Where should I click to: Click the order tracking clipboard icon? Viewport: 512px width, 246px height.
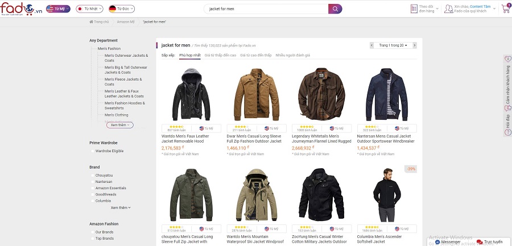[x=414, y=9]
